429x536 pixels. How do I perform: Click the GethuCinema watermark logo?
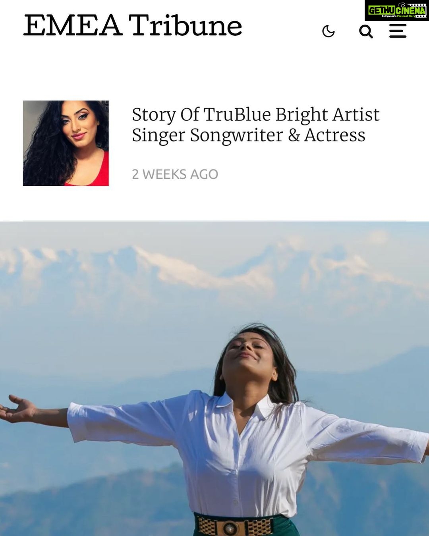(396, 10)
